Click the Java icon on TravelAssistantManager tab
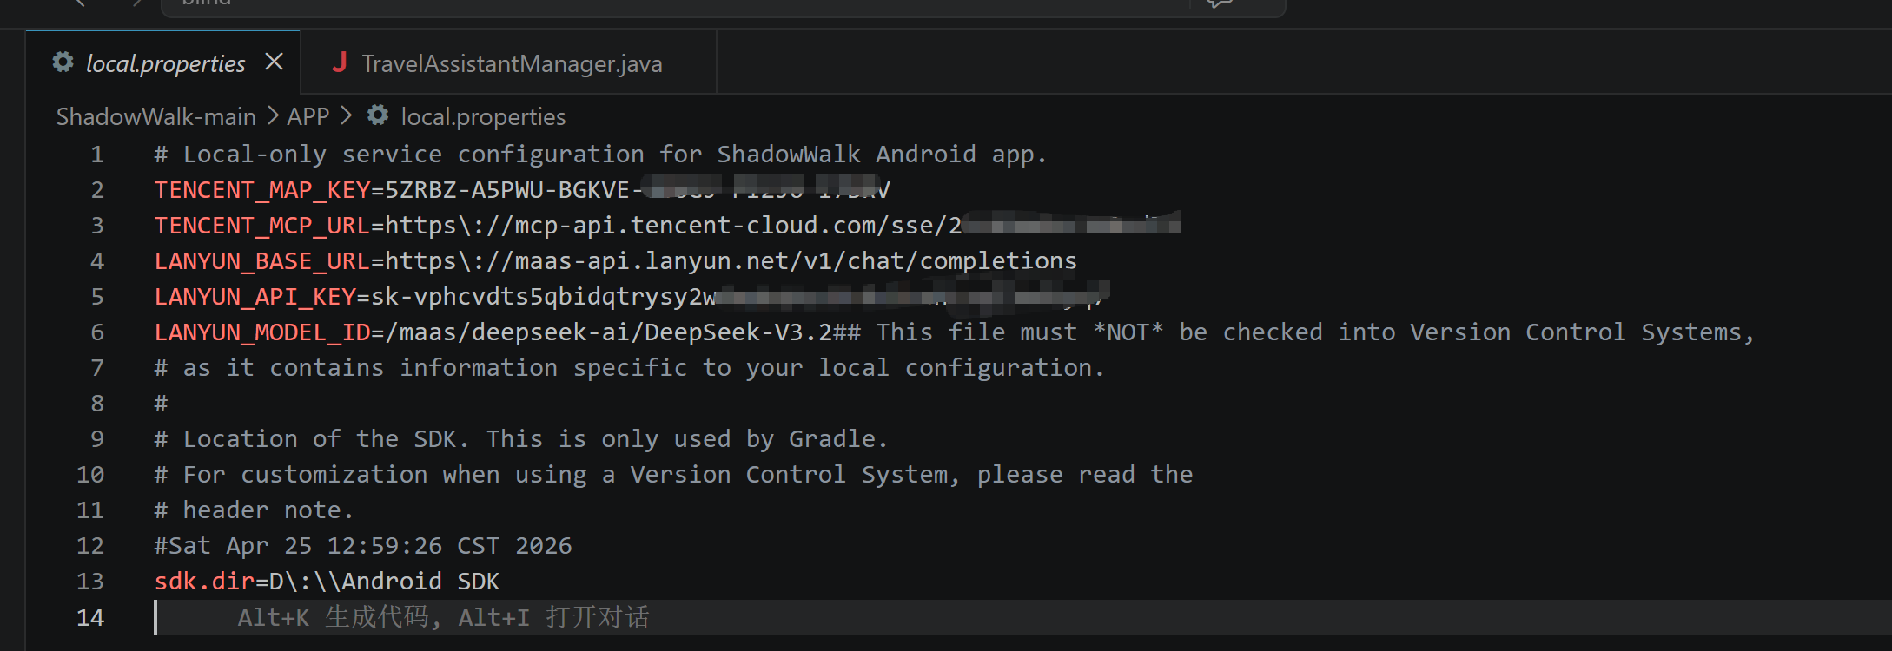The height and width of the screenshot is (651, 1892). [x=340, y=62]
